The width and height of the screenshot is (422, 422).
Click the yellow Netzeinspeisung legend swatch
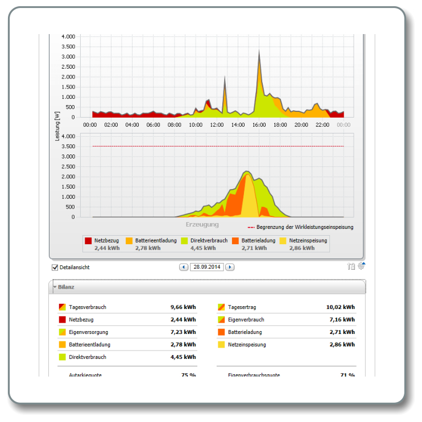pyautogui.click(x=283, y=241)
